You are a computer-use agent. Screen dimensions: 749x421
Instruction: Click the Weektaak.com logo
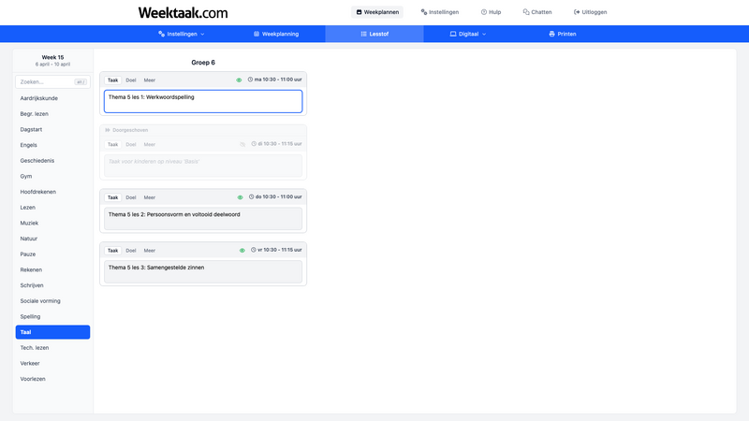(x=183, y=12)
